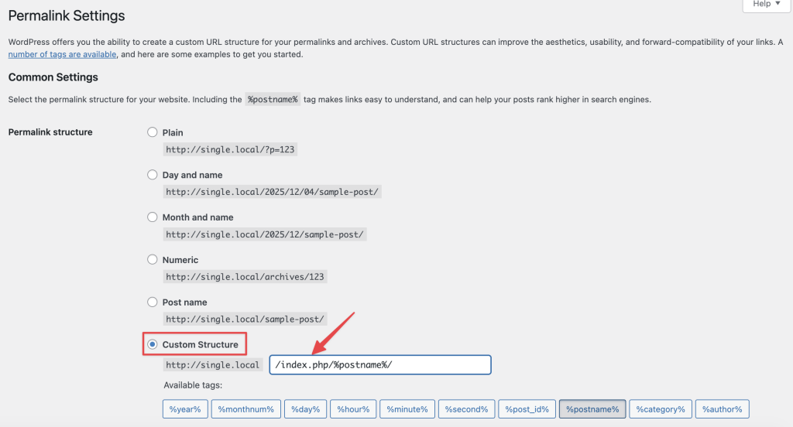Click the Common Settings heading
Viewport: 793px width, 427px height.
coord(53,77)
